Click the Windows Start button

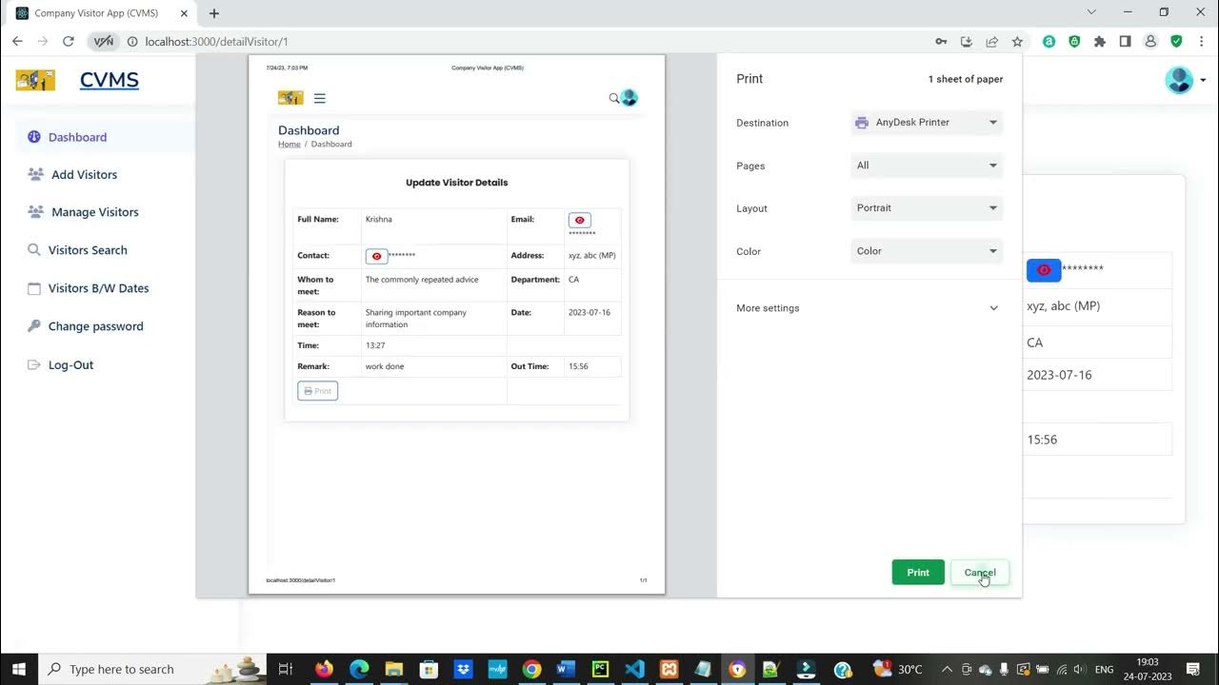coord(19,669)
